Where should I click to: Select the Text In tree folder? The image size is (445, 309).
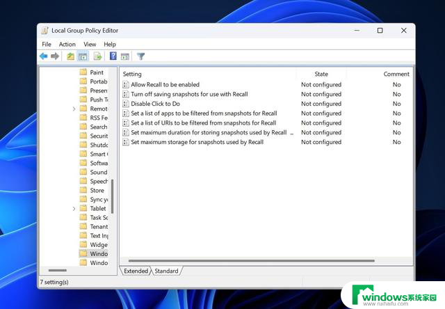click(x=99, y=236)
